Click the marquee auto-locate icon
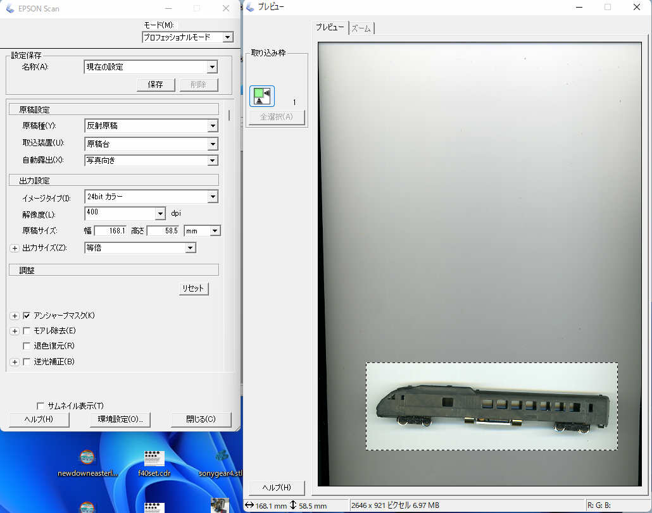 (x=262, y=96)
